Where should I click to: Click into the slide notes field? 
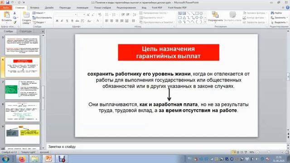click(166, 147)
